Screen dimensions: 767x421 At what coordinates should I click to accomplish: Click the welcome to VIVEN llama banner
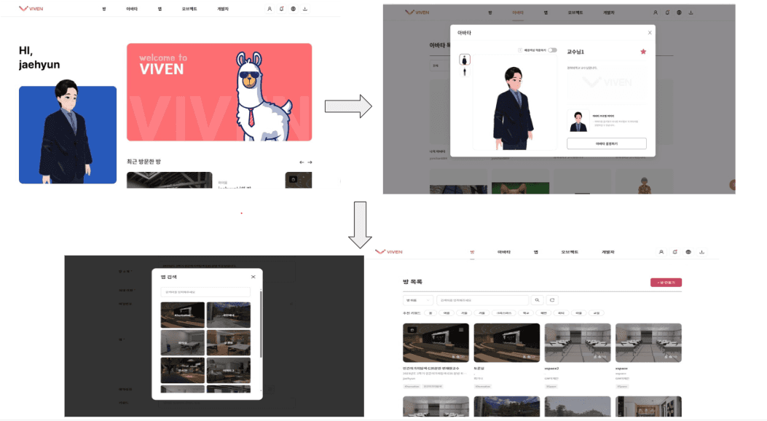(x=219, y=92)
